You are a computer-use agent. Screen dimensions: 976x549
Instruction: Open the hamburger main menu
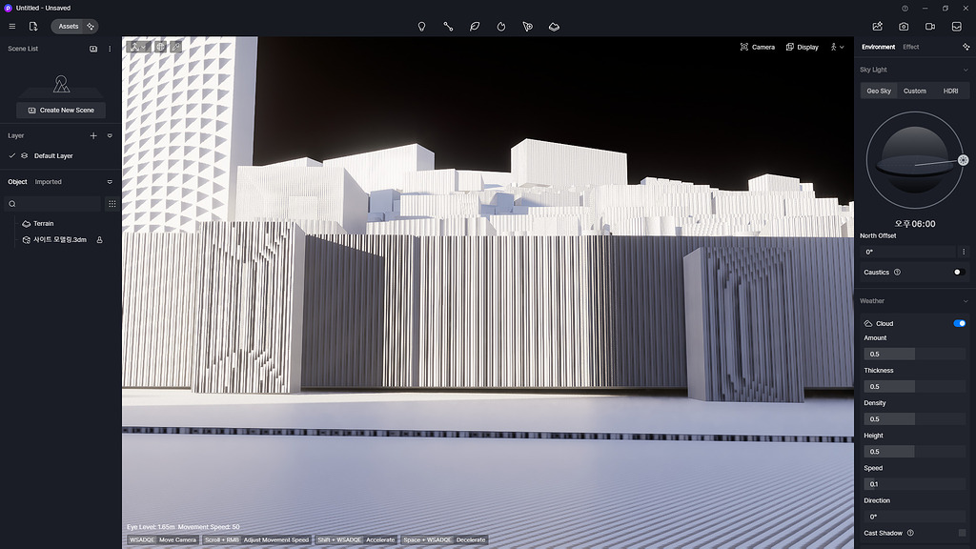point(11,26)
